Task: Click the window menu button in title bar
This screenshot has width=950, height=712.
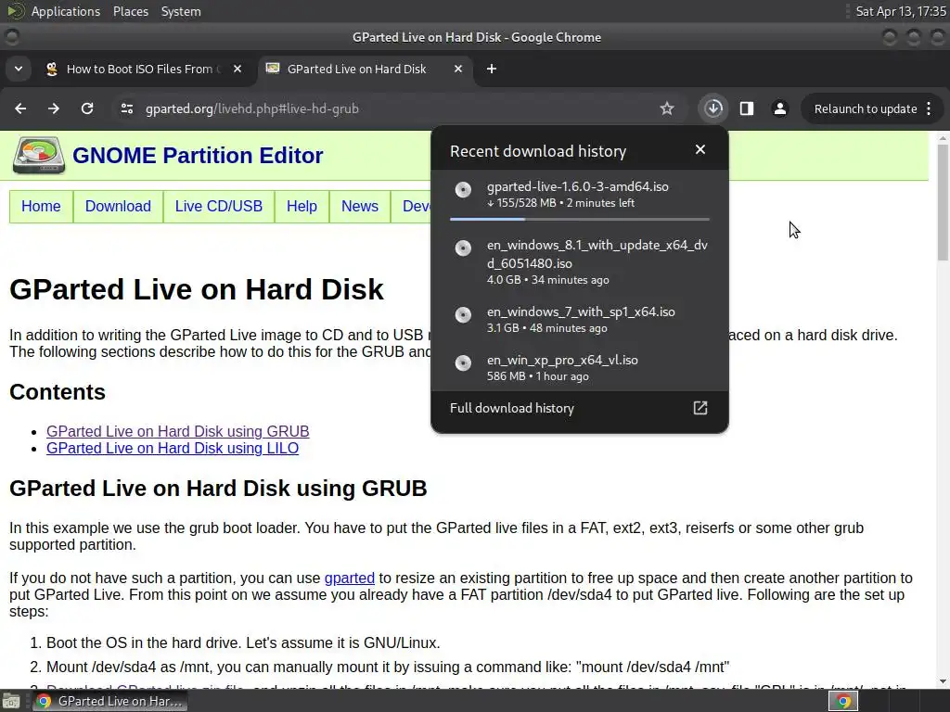Action: click(11, 37)
